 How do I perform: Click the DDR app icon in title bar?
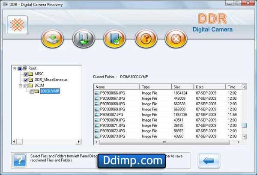click(5, 4)
